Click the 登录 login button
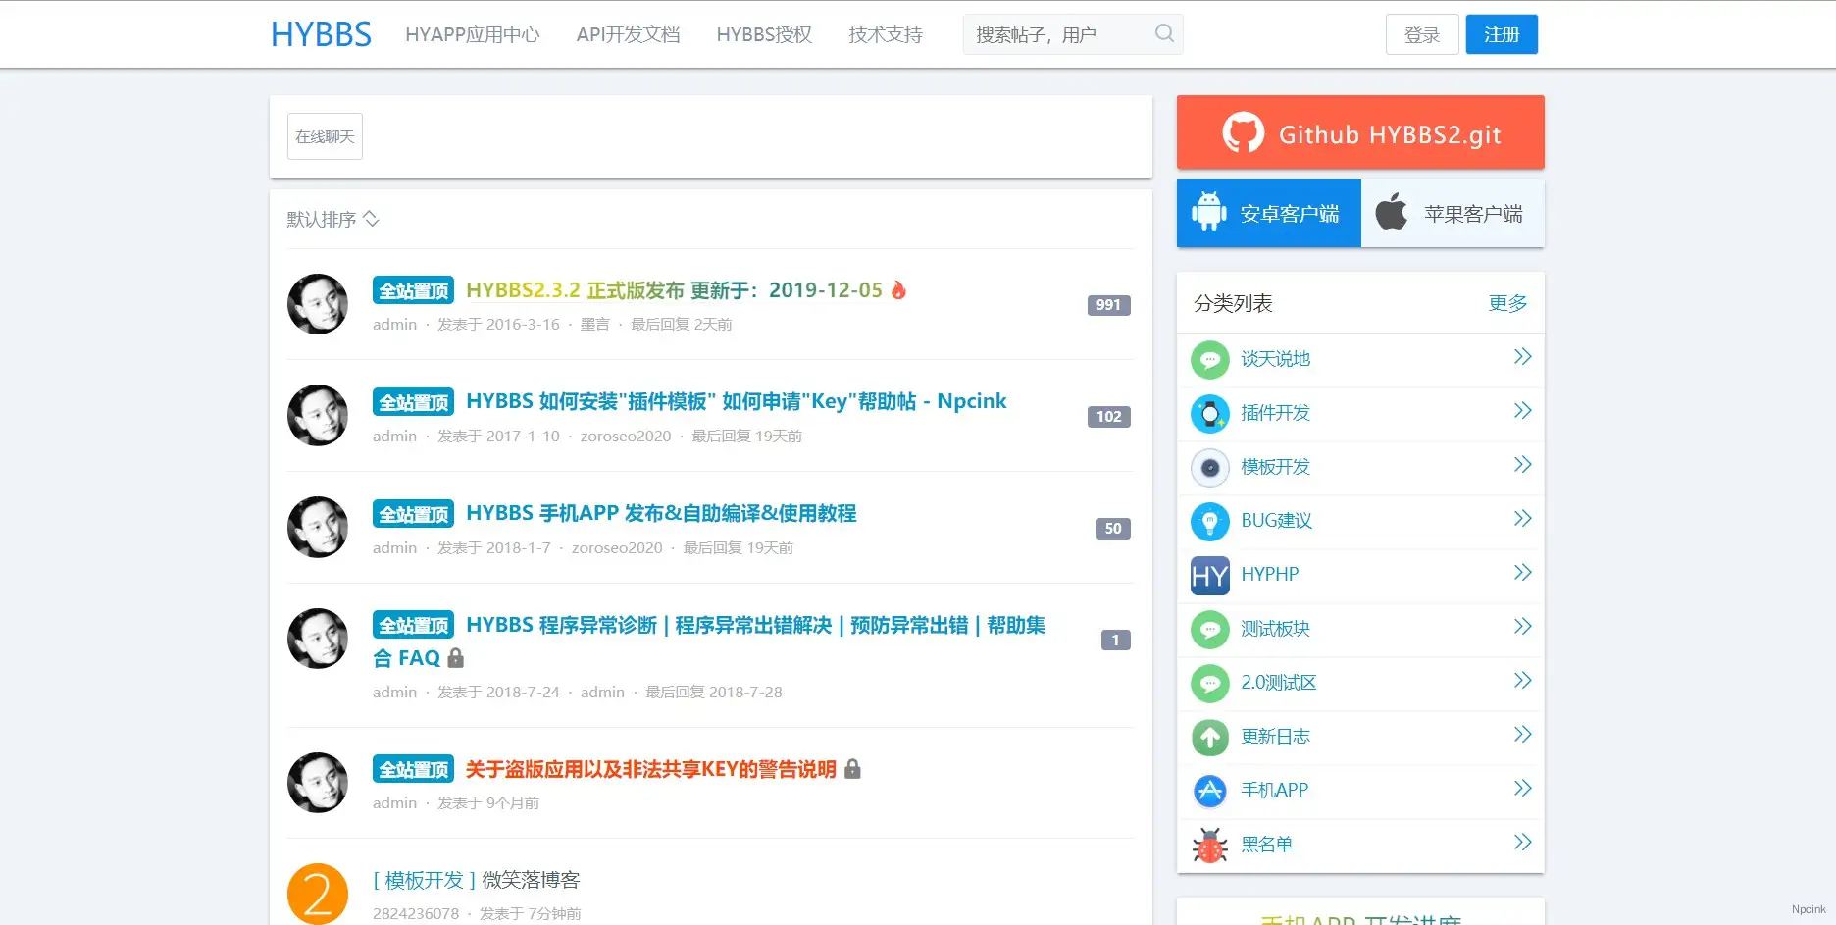The height and width of the screenshot is (925, 1836). click(1422, 34)
